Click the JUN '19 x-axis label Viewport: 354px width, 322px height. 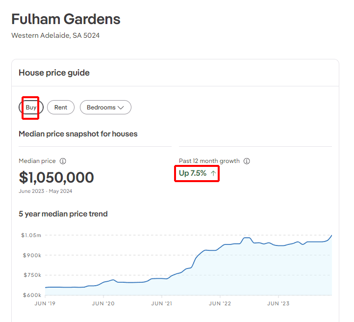click(x=46, y=303)
